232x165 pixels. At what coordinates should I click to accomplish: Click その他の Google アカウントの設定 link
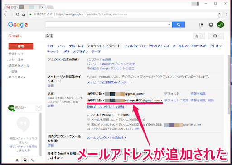point(111,69)
